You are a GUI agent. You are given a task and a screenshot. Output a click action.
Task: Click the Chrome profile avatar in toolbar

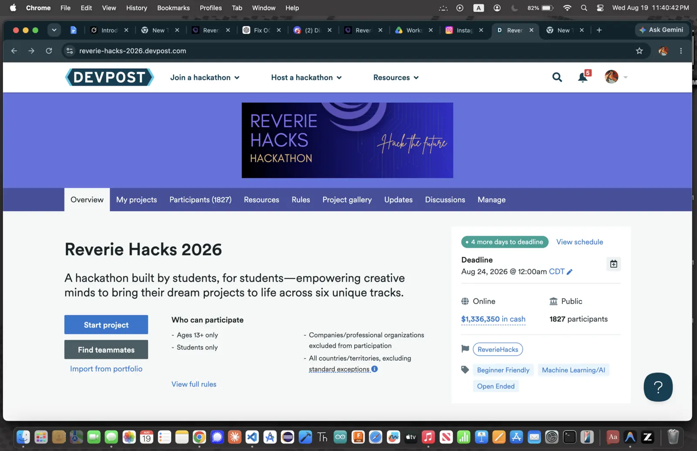coord(663,51)
